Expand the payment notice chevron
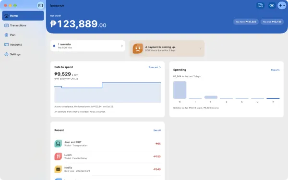288x180 pixels. pos(201,48)
